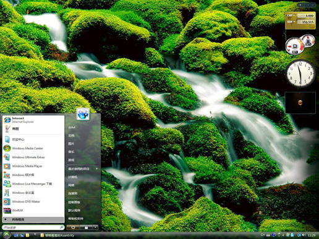Click 连接到 (Connect To)
Image resolution: width=319 pixels, height=239 pixels.
73,193
